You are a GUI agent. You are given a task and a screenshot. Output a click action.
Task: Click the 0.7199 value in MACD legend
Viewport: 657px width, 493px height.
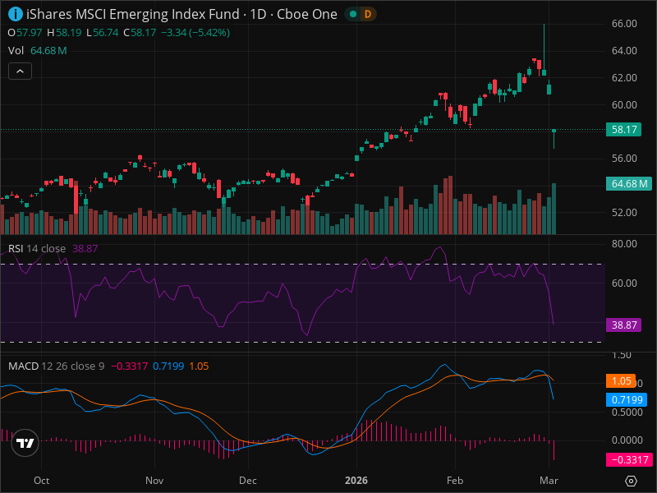[x=168, y=366]
